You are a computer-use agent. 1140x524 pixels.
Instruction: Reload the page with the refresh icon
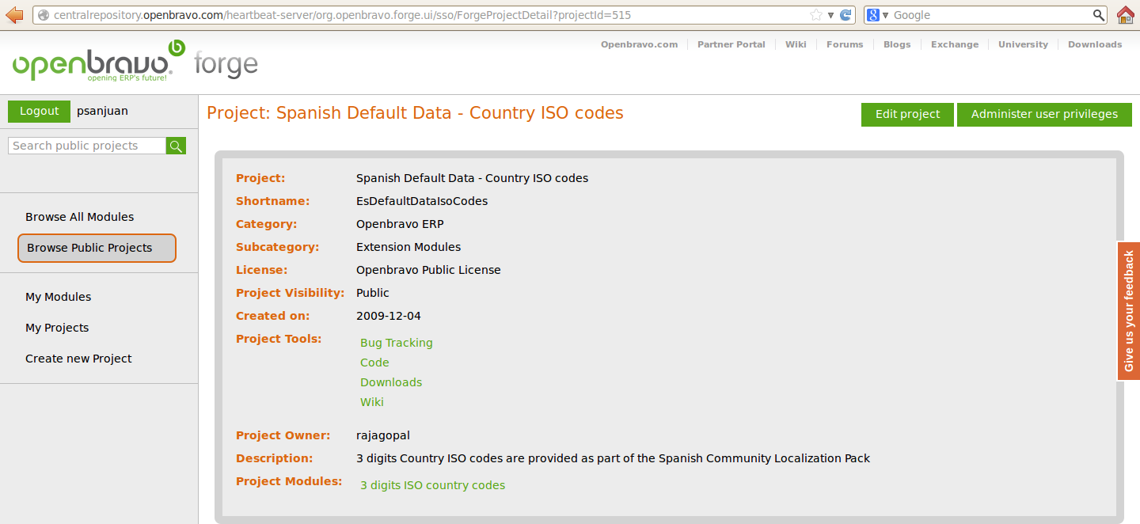coord(845,15)
